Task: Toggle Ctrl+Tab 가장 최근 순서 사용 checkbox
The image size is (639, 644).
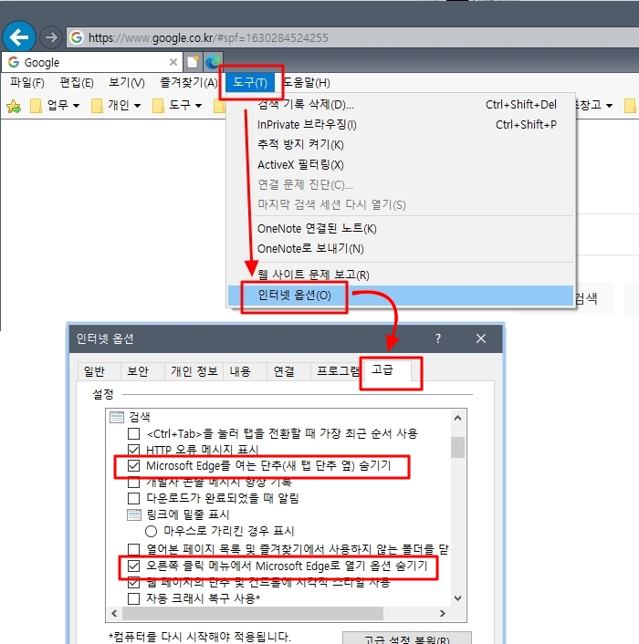Action: (x=133, y=433)
